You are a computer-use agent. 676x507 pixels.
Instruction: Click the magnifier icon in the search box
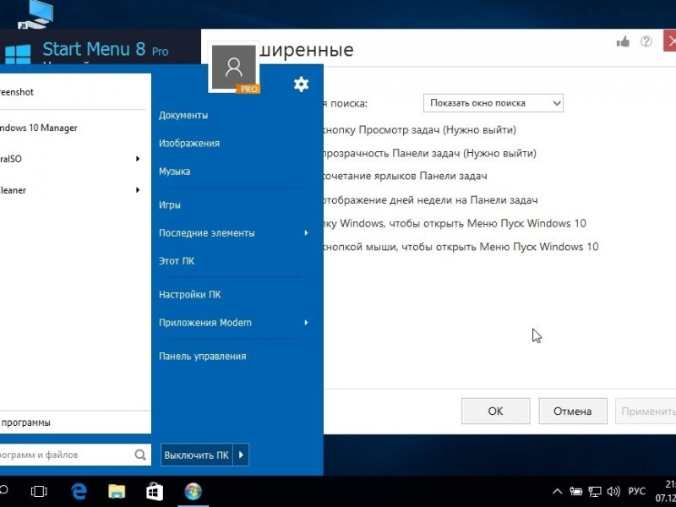[x=140, y=455]
